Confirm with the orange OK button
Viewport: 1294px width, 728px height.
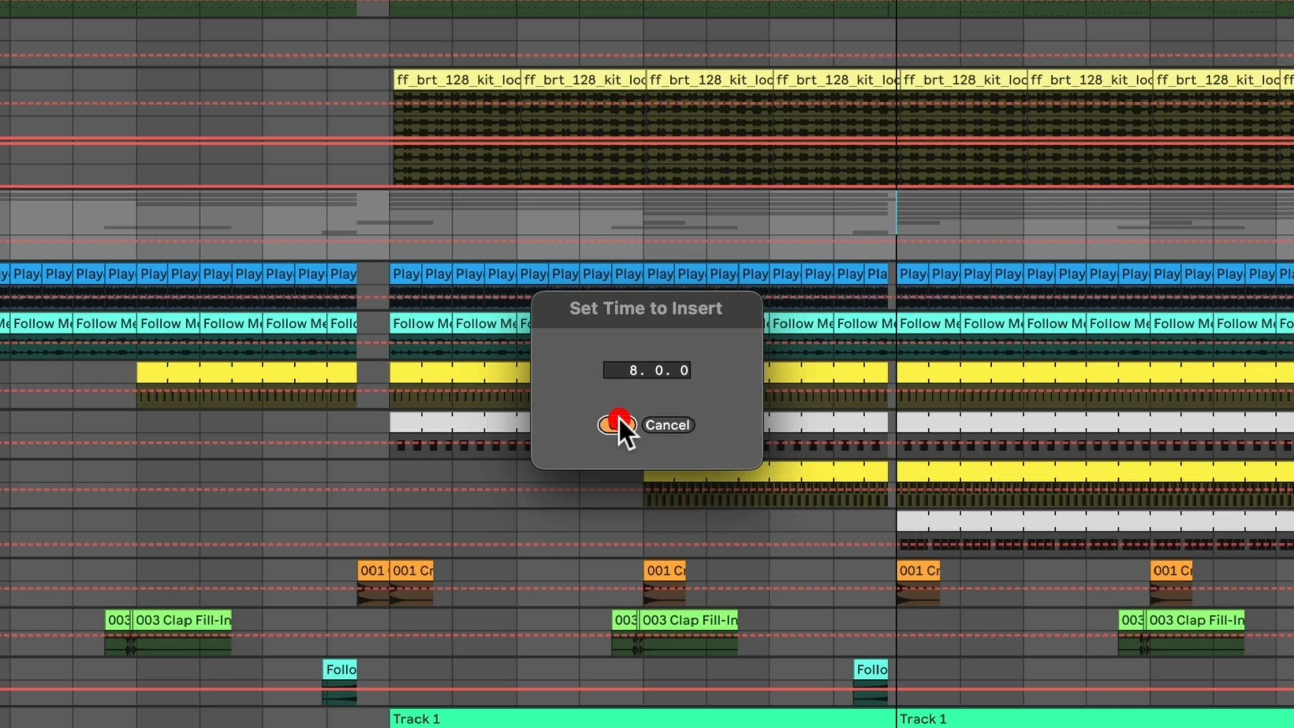(617, 425)
